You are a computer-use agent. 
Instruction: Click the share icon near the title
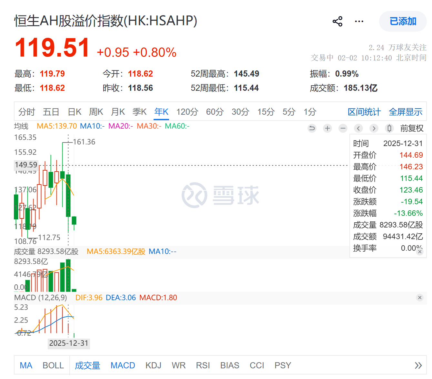[337, 22]
